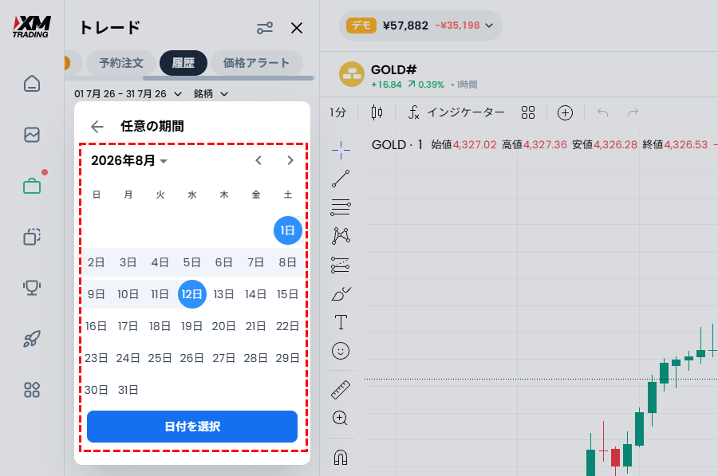
Task: Redo the last chart action
Action: tap(633, 112)
